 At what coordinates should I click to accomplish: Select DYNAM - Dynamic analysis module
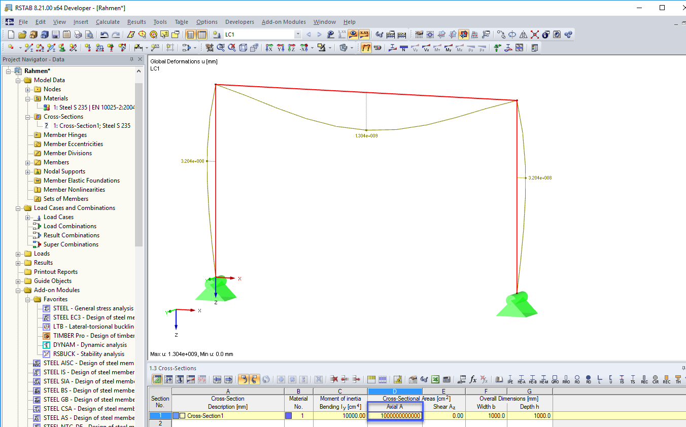tap(90, 345)
